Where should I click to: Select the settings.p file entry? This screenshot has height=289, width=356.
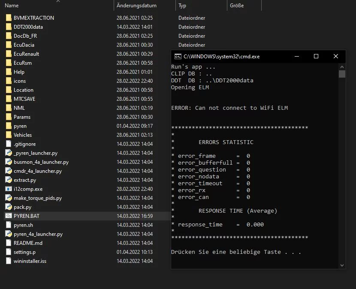pyautogui.click(x=24, y=252)
